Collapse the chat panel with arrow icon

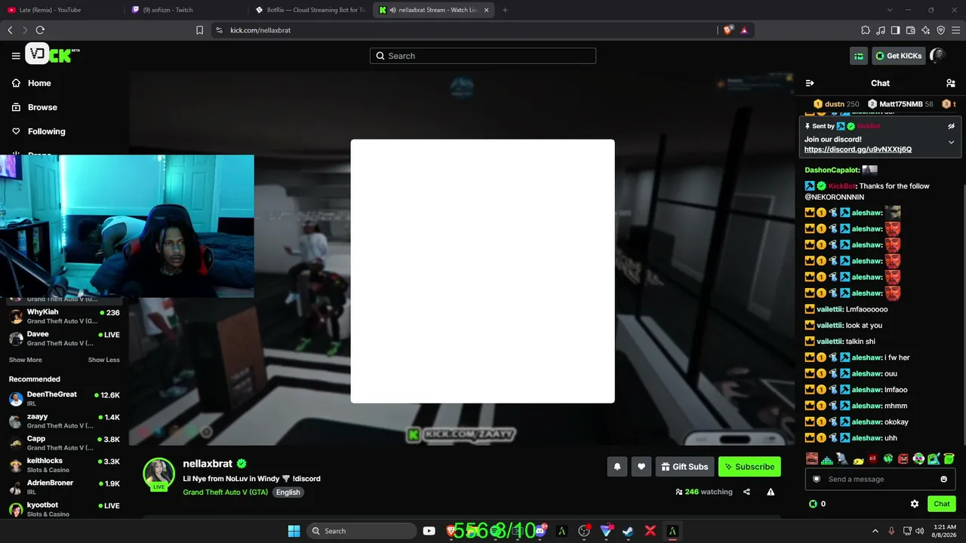pyautogui.click(x=810, y=83)
